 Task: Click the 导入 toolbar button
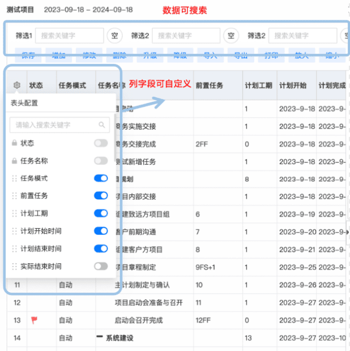tap(211, 55)
